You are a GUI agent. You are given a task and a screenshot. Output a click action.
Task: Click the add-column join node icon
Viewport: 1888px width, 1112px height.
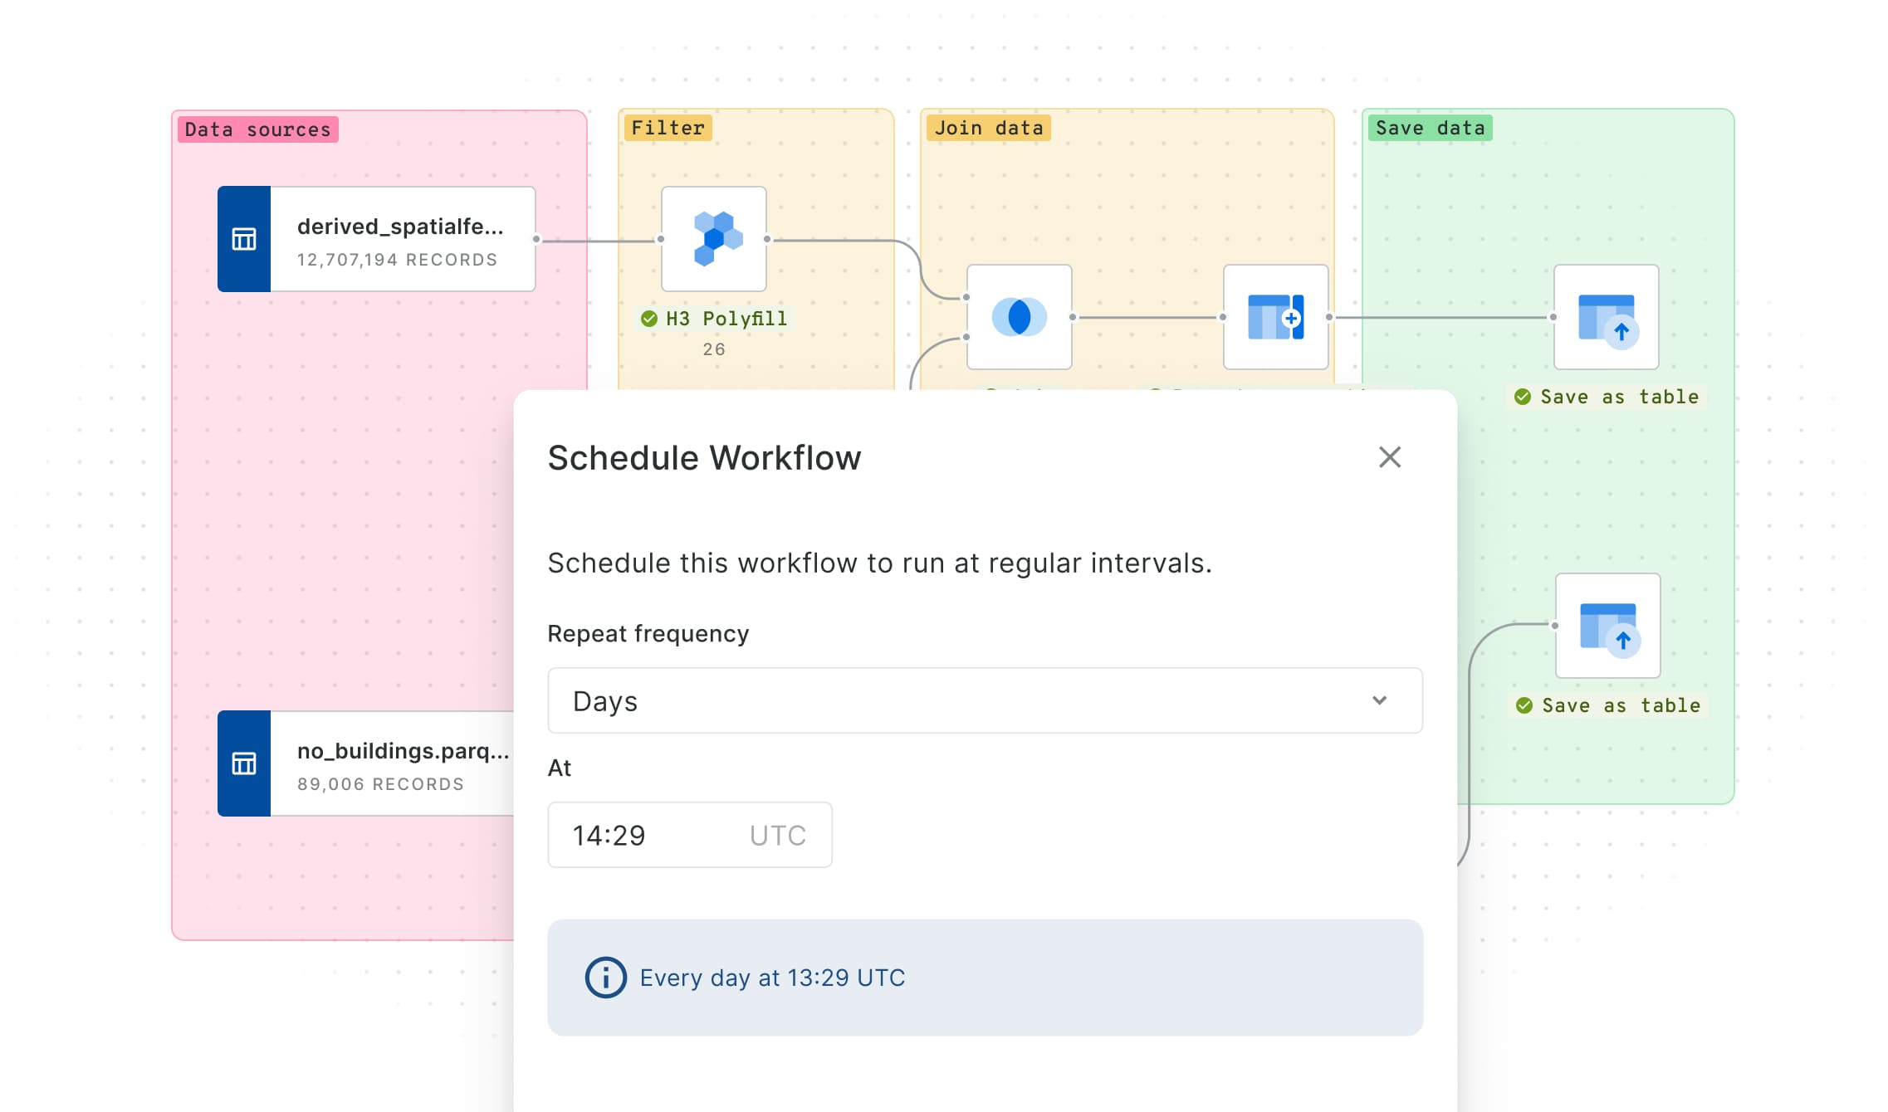click(1275, 317)
